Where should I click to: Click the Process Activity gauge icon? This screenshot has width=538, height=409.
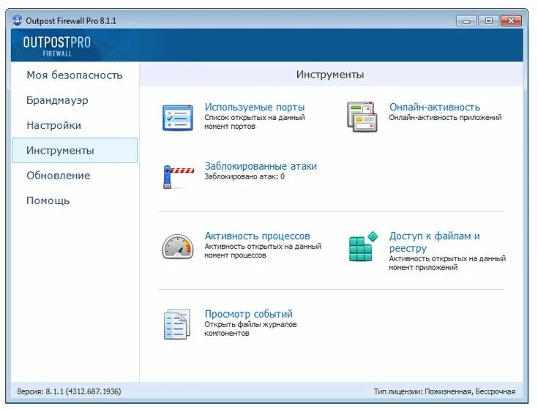(177, 247)
